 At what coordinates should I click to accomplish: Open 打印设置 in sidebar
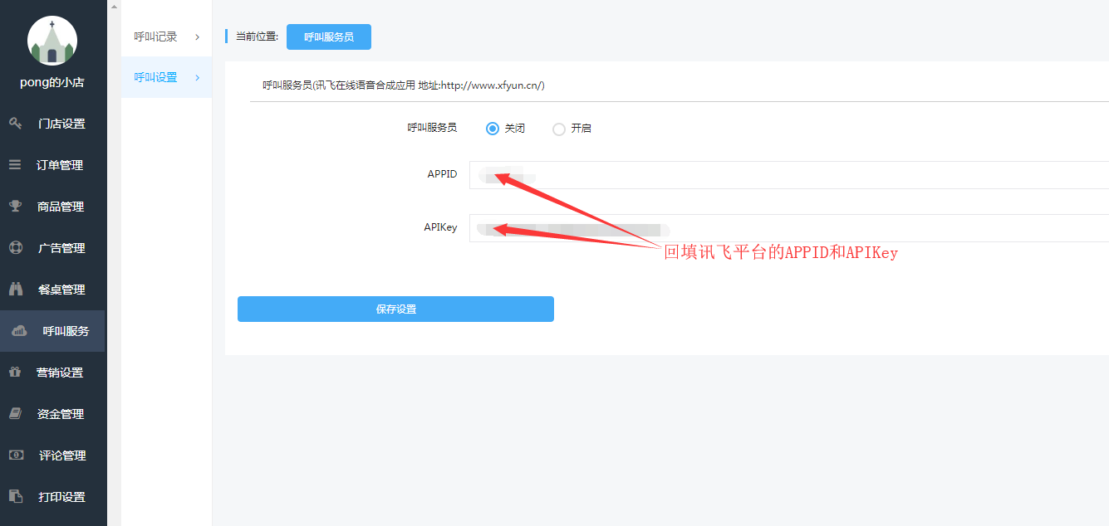point(61,497)
